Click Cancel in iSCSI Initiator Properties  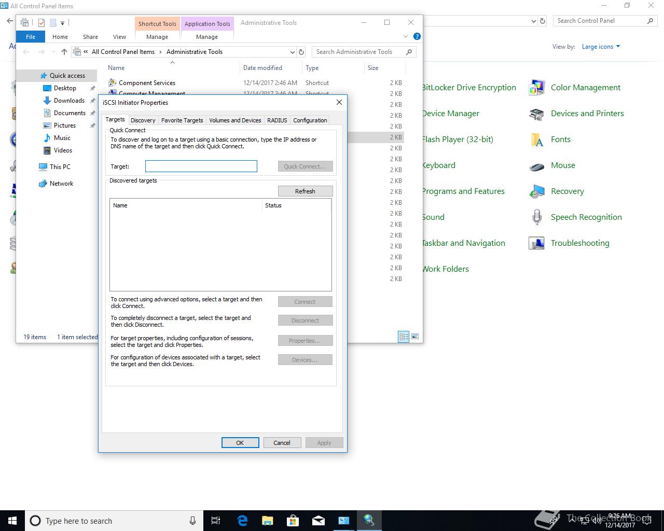point(282,443)
